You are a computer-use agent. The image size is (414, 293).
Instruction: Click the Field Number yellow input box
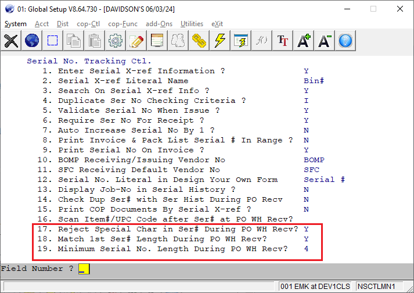[x=84, y=269]
